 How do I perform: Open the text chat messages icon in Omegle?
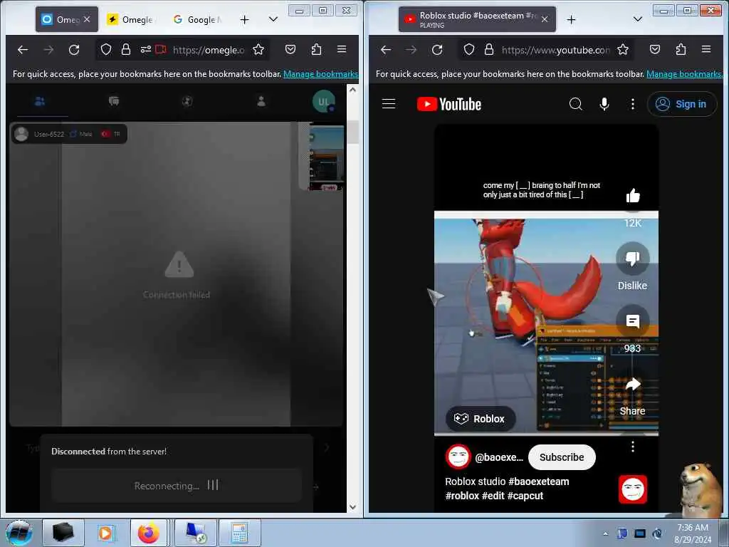click(x=113, y=101)
